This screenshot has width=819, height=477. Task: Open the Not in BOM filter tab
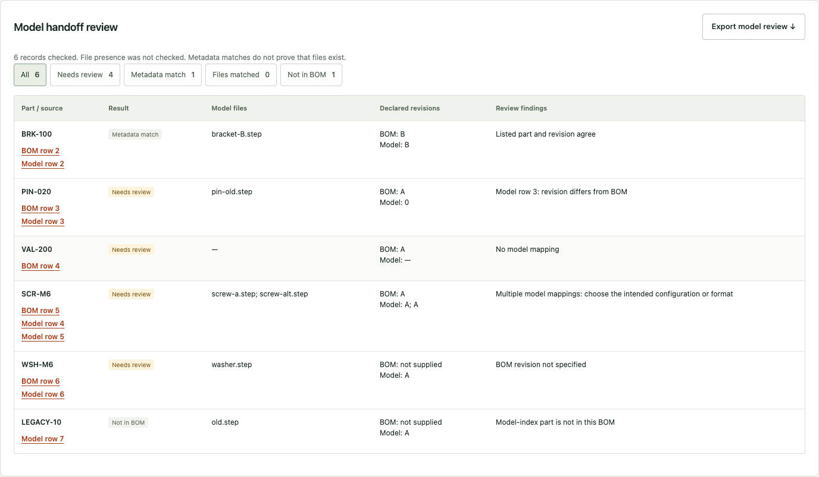(311, 75)
